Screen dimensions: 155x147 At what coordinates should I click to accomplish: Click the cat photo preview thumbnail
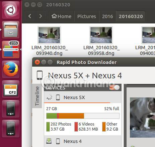[142, 118]
